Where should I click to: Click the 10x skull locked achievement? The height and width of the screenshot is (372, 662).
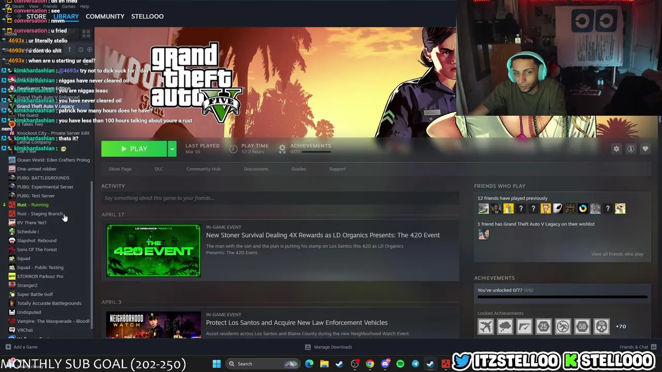point(601,327)
